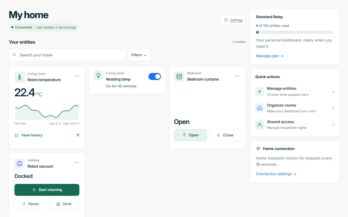
Task: Click the entities usage progress bar
Action: coord(295,32)
